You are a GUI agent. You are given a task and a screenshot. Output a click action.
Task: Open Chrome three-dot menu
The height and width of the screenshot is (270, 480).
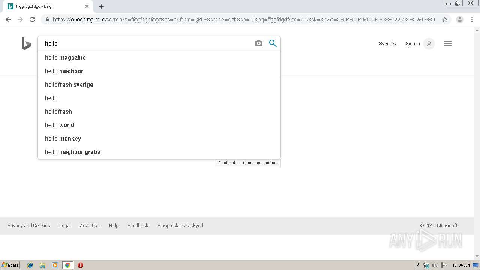tap(472, 19)
